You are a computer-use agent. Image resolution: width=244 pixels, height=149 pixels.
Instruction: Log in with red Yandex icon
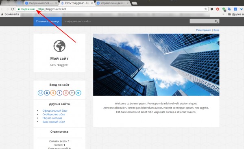coord(65,93)
